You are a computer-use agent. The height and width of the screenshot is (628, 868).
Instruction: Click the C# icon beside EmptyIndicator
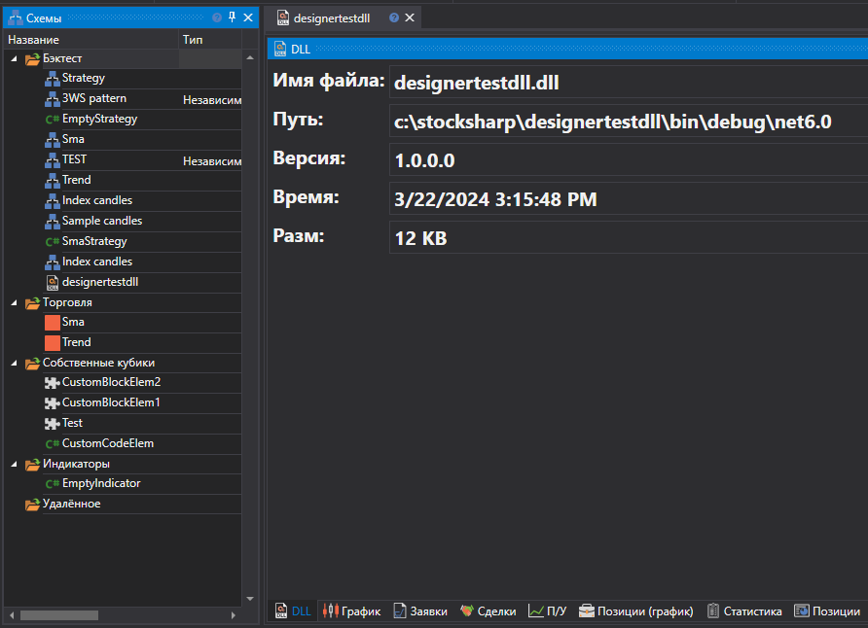click(x=52, y=484)
